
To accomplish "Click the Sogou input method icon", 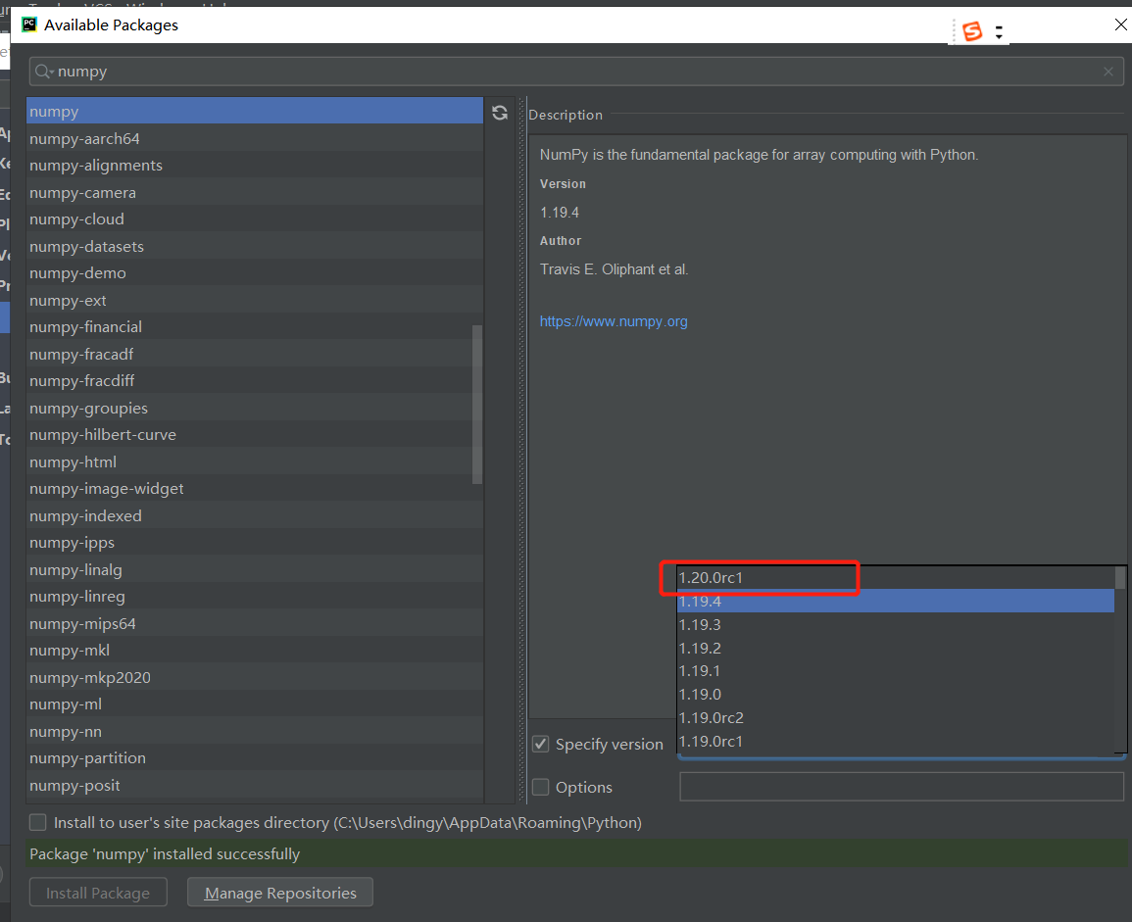I will tap(972, 31).
